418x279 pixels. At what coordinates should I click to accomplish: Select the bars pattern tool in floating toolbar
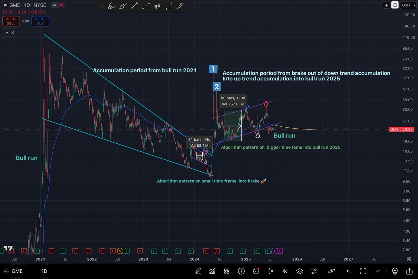(x=157, y=6)
